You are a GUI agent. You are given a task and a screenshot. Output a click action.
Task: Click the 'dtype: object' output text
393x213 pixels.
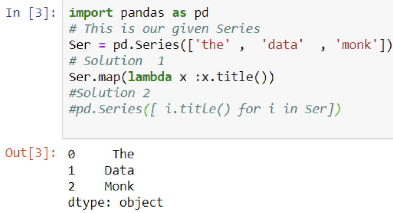[116, 202]
